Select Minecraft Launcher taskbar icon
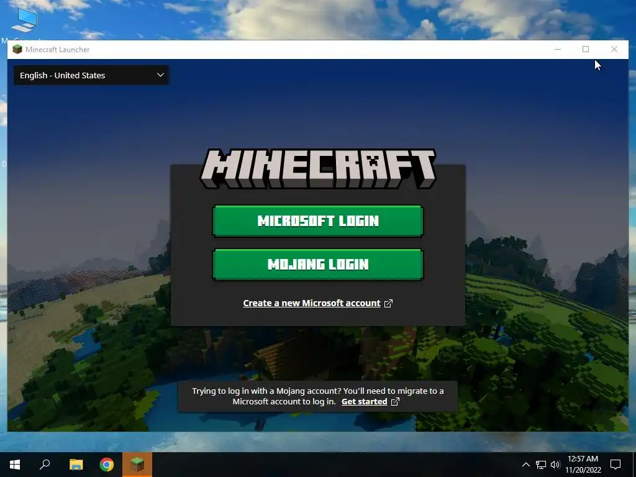Screen dimensions: 636x477 137,465
